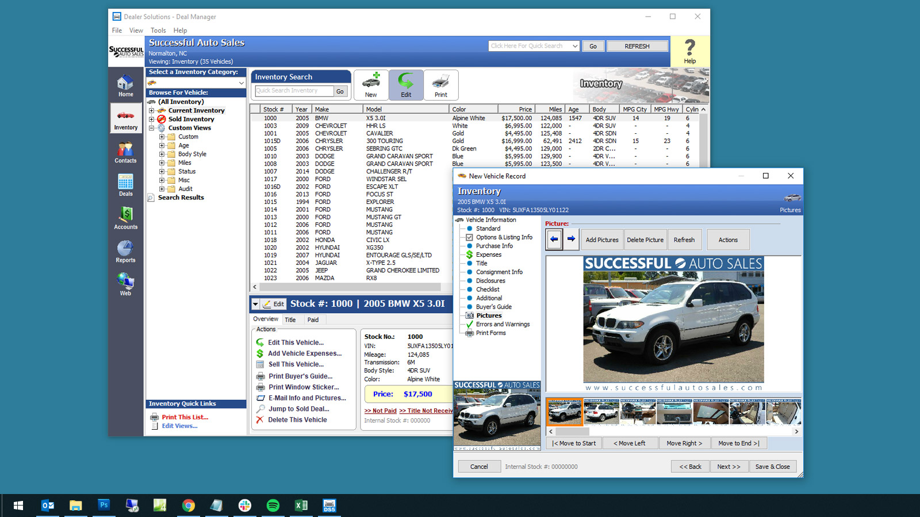The image size is (920, 517).
Task: Select Disclosures tree item
Action: click(x=490, y=281)
